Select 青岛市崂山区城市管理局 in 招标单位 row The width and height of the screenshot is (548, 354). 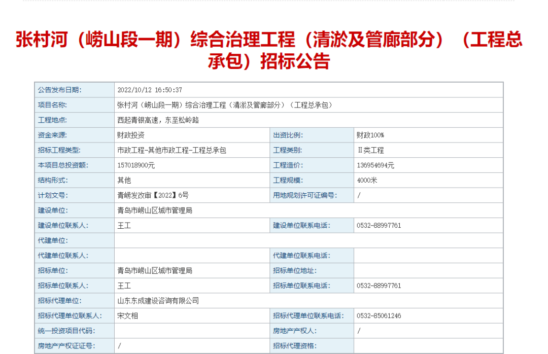pos(155,270)
